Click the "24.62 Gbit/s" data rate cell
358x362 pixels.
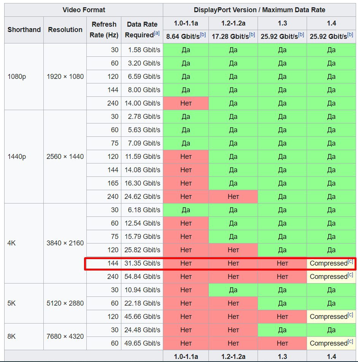coord(142,197)
